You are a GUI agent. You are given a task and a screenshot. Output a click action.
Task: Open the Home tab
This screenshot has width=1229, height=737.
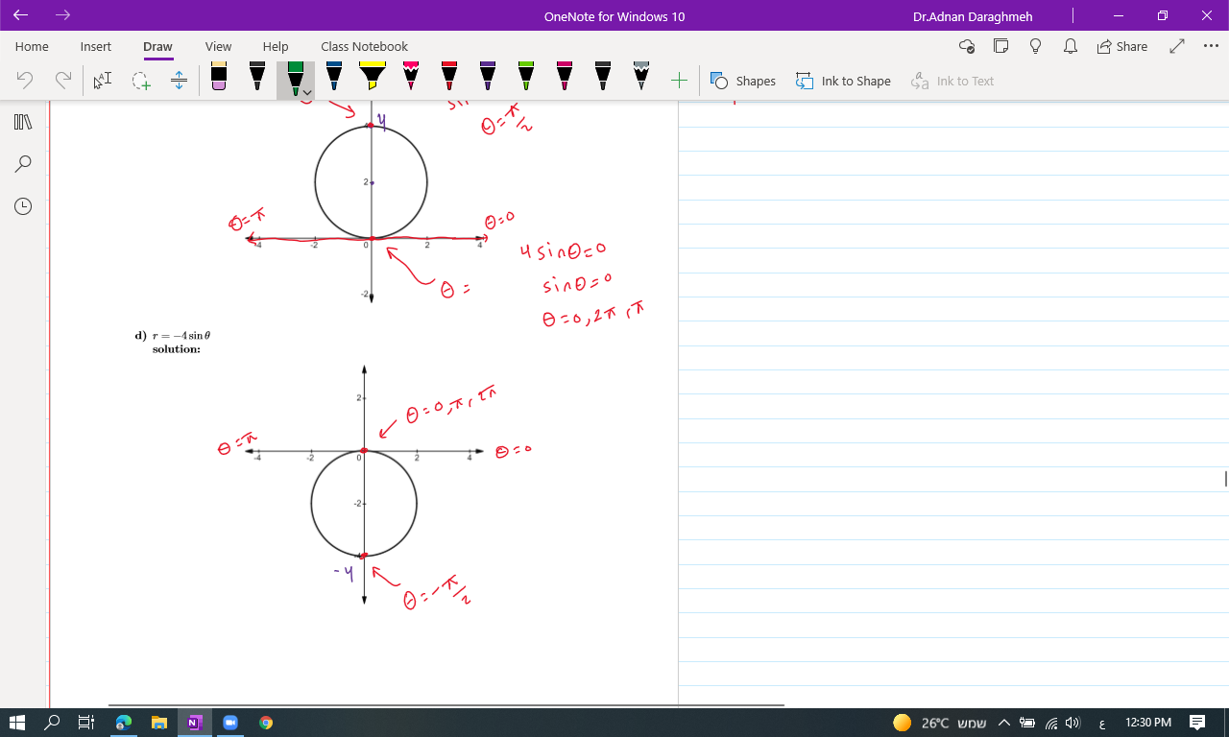coord(32,46)
